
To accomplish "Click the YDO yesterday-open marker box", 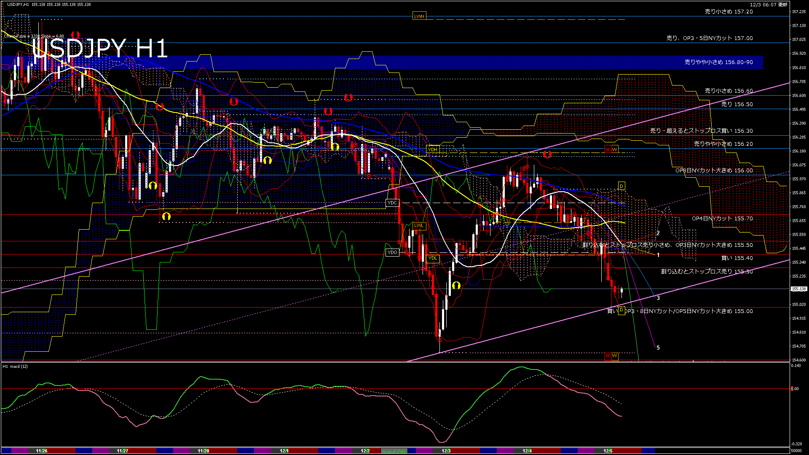I will 392,252.
